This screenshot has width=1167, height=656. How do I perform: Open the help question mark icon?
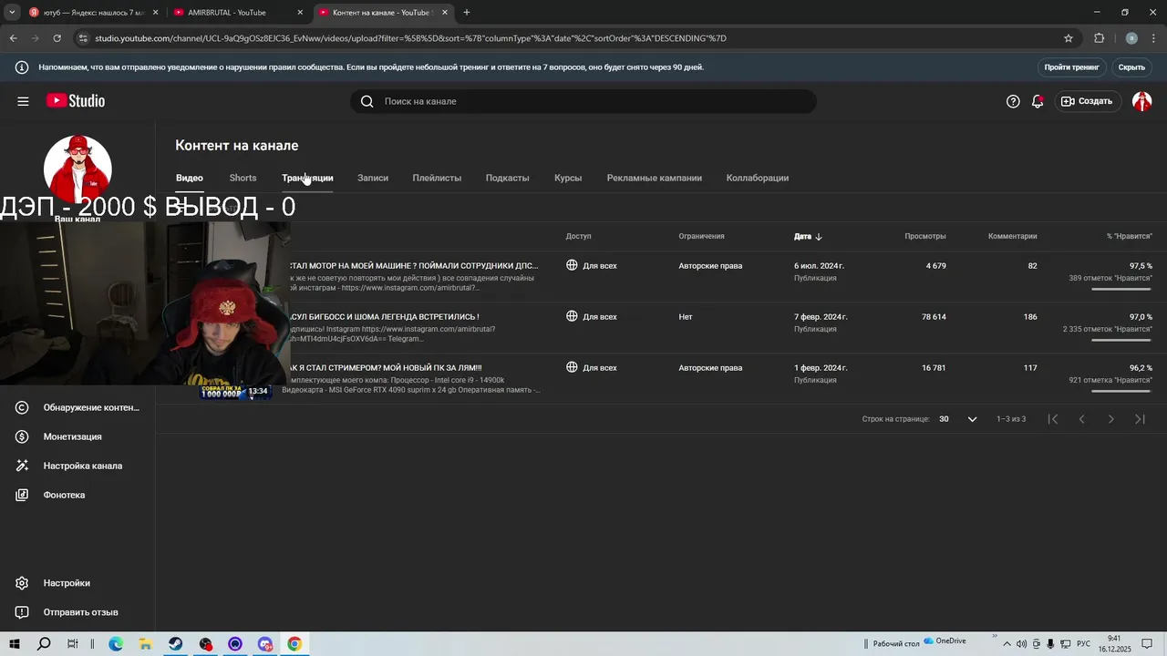[x=1013, y=101]
